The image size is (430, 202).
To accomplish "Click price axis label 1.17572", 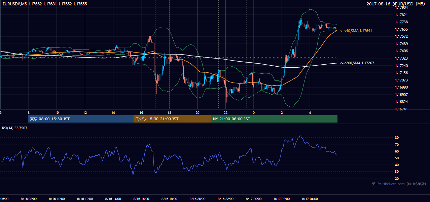I will click(401, 36).
